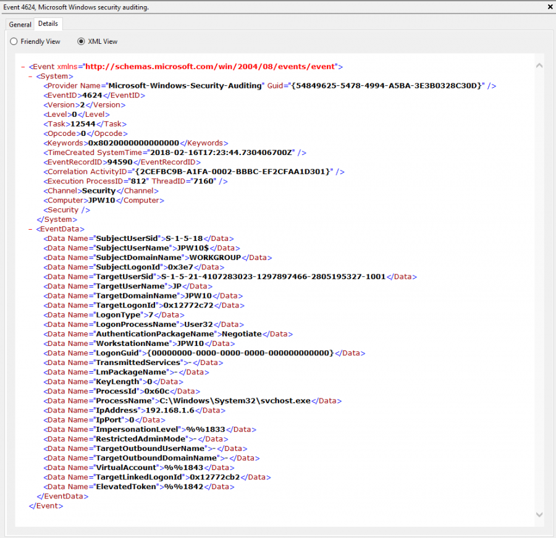Screen dimensions: 556x538
Task: Close the Event 4624 properties dialog
Action: click(549, 7)
